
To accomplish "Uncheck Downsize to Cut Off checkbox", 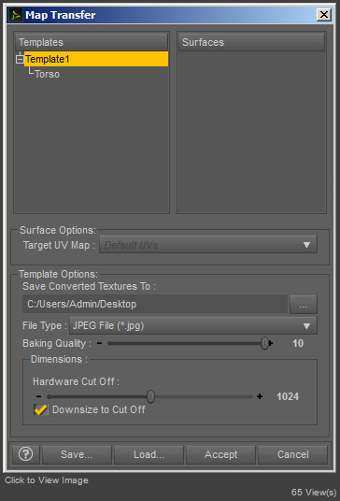I will pyautogui.click(x=40, y=409).
